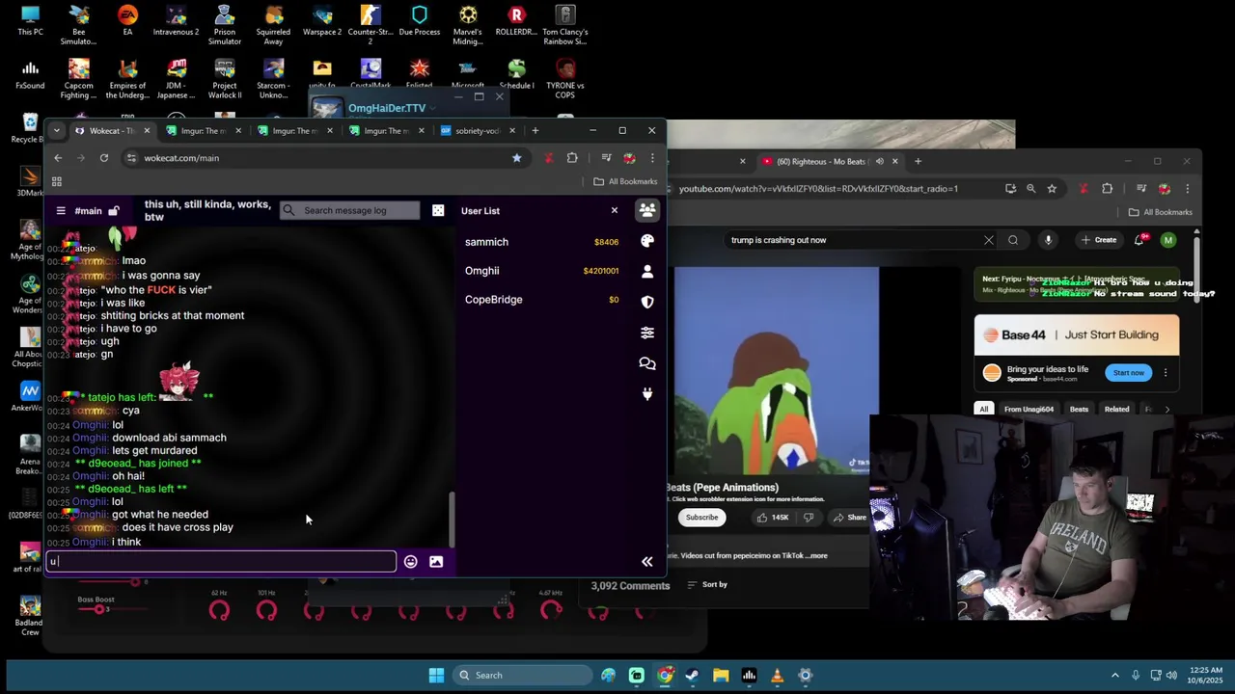Open a new tab in the Wokecat browser window
The image size is (1235, 694).
tap(535, 130)
